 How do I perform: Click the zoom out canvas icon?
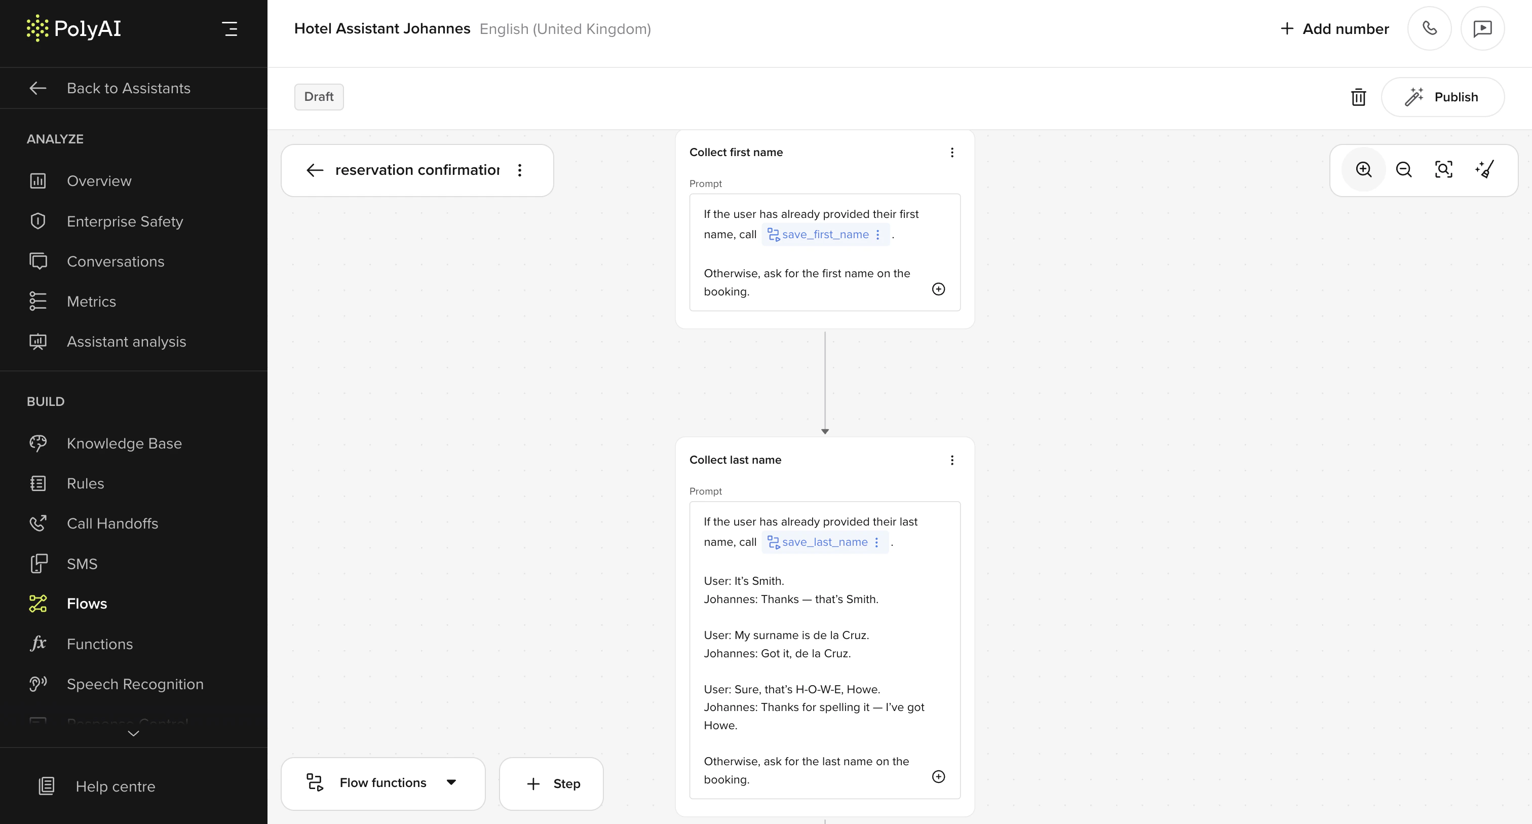1403,170
